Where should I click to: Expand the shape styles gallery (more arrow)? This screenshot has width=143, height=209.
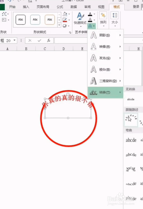click(x=59, y=25)
